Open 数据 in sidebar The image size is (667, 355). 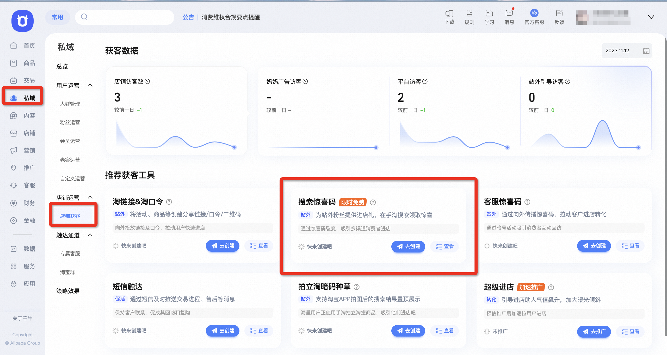[22, 249]
